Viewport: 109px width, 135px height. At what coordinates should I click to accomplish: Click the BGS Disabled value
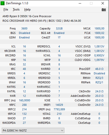click(x=25, y=33)
